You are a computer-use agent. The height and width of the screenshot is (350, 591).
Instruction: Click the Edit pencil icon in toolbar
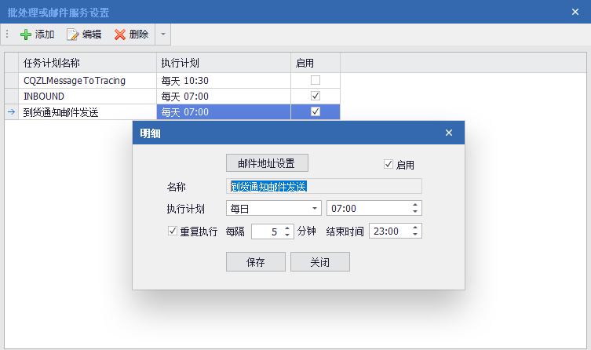73,35
